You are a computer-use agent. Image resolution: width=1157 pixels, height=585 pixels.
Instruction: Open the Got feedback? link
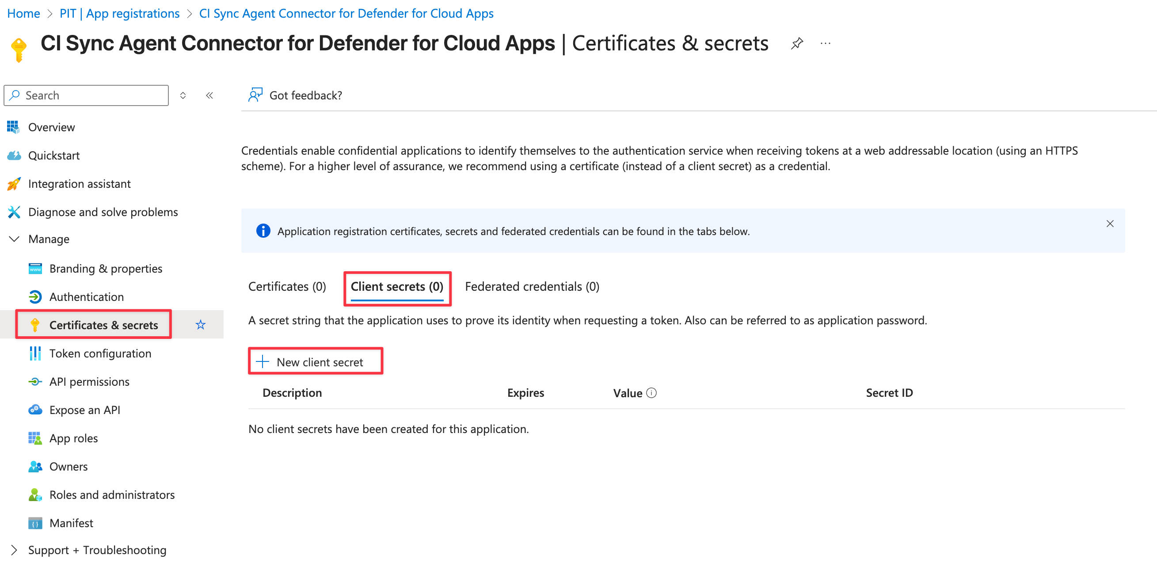click(306, 95)
